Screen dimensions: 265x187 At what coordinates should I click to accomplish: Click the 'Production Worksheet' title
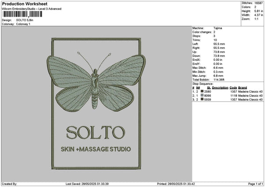coord(25,4)
